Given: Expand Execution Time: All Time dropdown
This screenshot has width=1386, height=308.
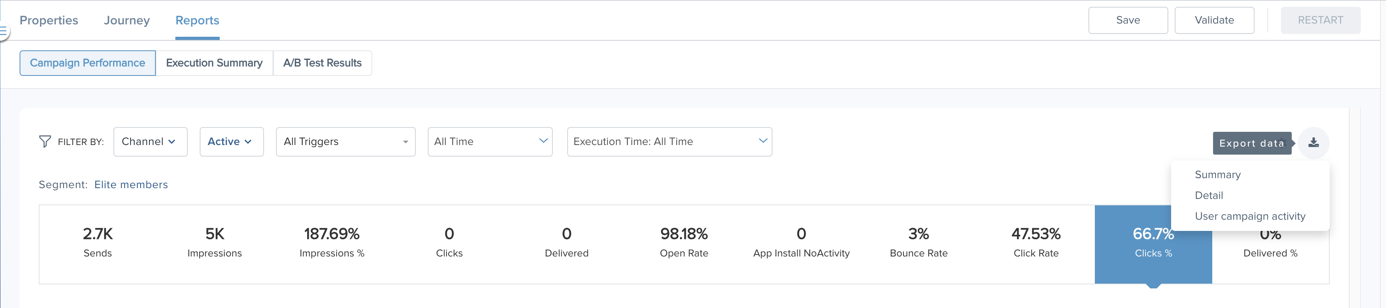Looking at the screenshot, I should click(669, 141).
